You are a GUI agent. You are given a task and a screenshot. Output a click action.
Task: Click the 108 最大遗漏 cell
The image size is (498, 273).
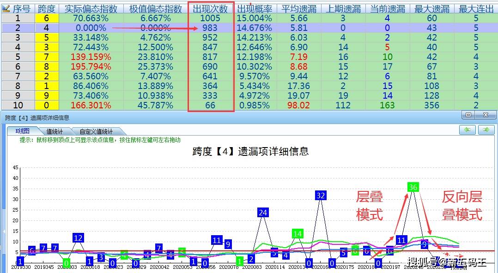(x=431, y=86)
